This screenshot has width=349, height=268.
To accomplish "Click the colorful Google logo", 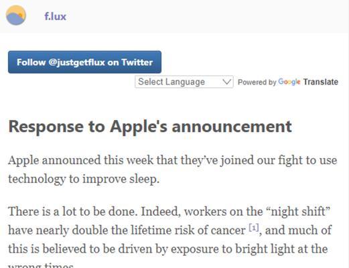I will (289, 82).
